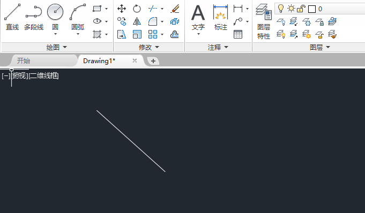
Task: Open the 标注 (Dimension) tool
Action: 220,17
